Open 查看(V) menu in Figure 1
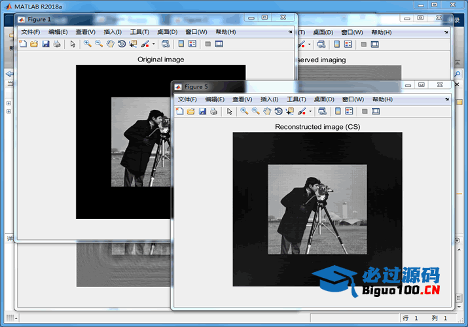The width and height of the screenshot is (468, 327). pos(85,32)
